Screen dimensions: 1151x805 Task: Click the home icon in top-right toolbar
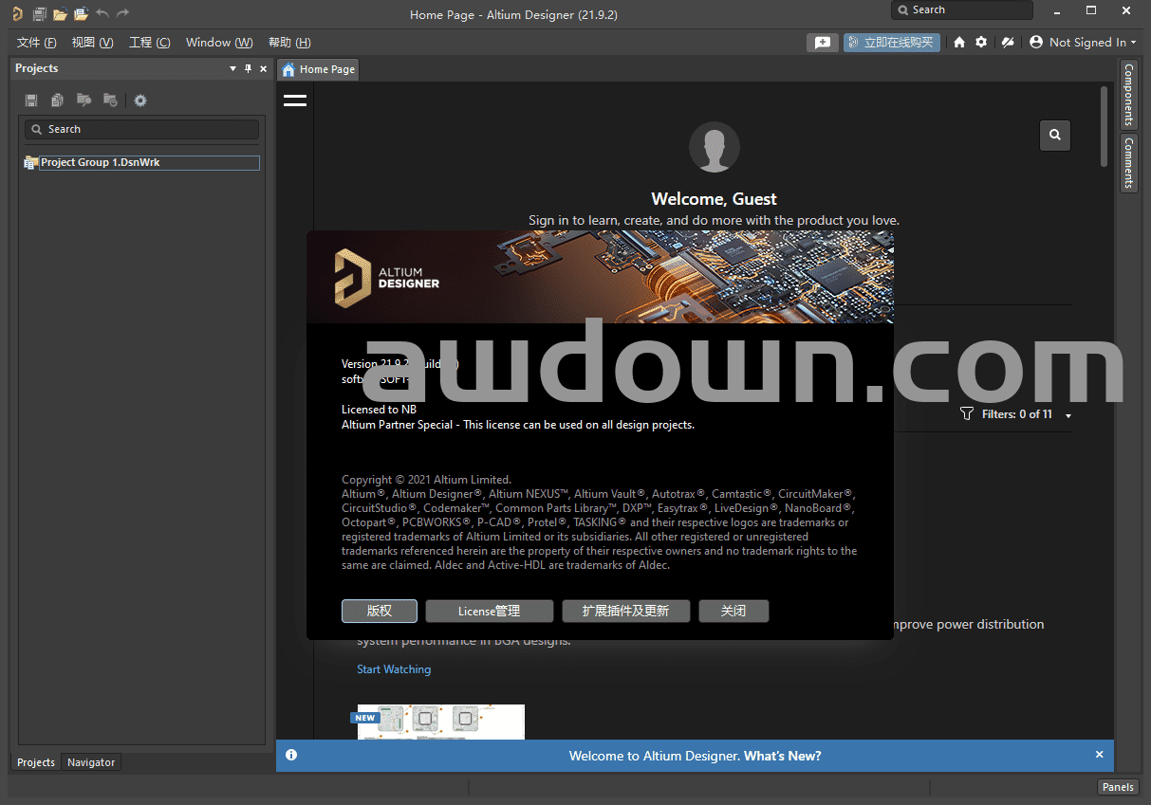(959, 43)
